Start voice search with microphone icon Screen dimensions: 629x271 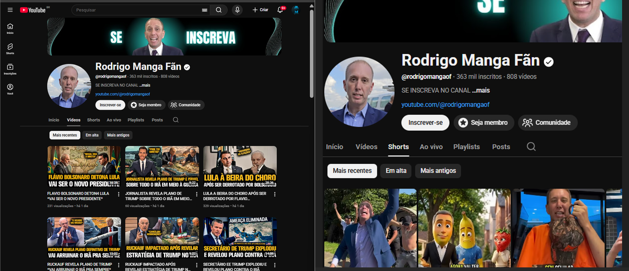tap(237, 10)
